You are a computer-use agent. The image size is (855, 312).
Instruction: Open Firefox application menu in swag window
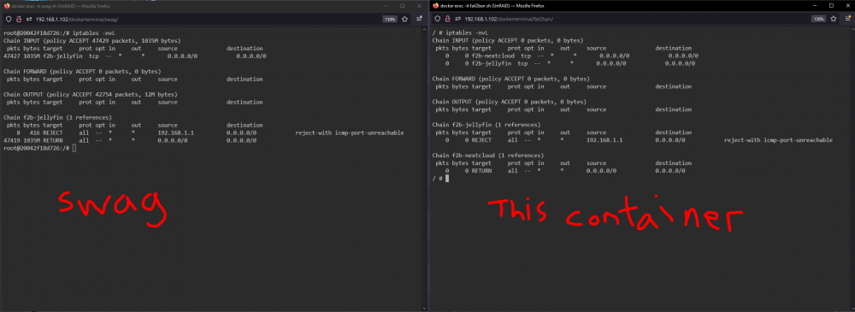419,19
